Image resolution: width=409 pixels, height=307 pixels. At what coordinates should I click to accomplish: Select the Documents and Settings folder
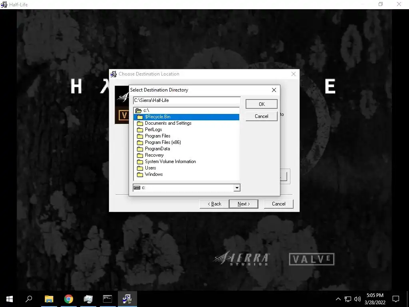[186, 123]
